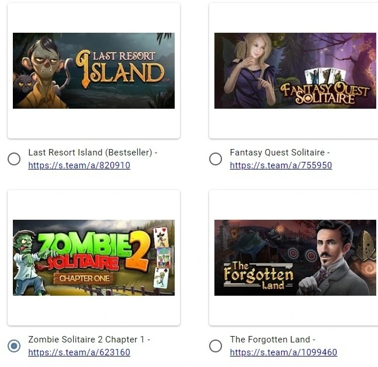The image size is (378, 367).
Task: Click The Forgotten Land banner image
Action: tap(295, 258)
